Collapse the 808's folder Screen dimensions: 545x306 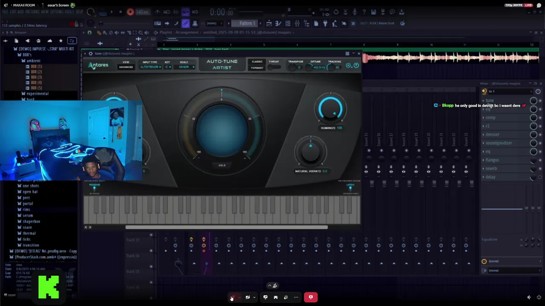click(x=25, y=55)
